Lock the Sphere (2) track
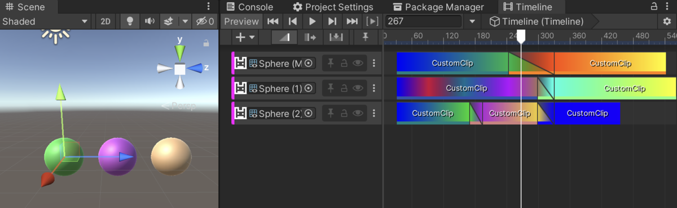This screenshot has width=677, height=208. (344, 114)
